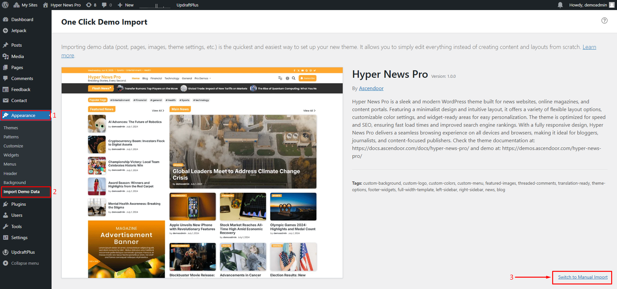Open Dashboard in the sidebar

pyautogui.click(x=22, y=20)
